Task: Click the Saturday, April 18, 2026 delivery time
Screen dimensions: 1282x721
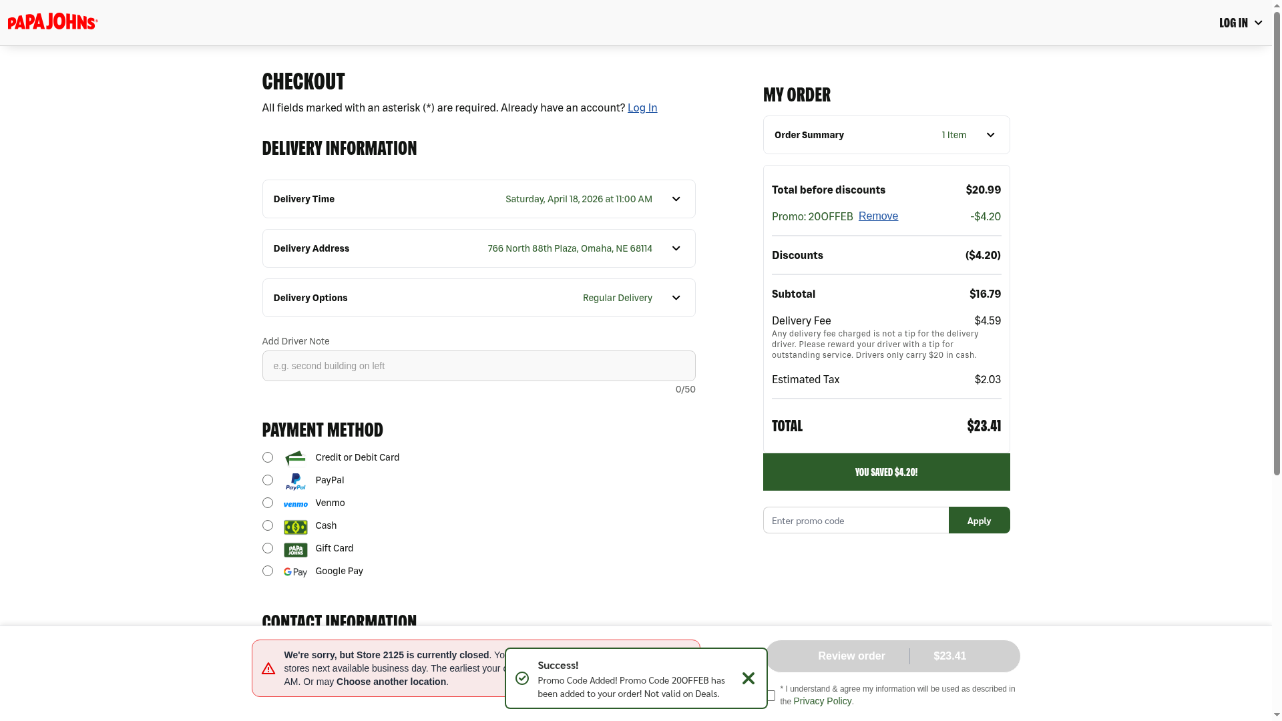Action: pyautogui.click(x=579, y=199)
